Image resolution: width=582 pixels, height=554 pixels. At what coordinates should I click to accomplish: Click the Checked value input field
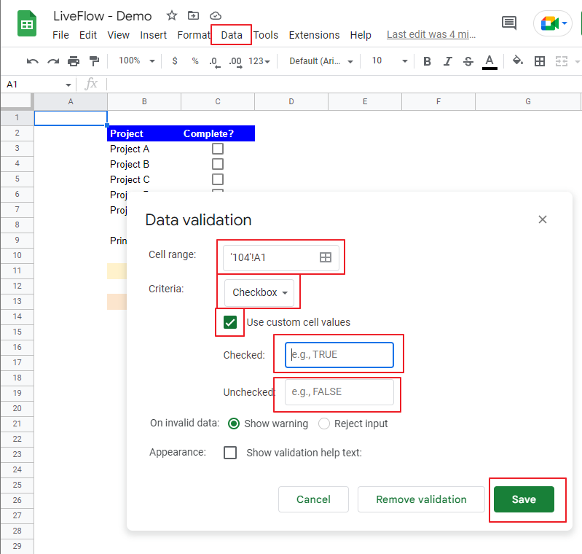[339, 355]
